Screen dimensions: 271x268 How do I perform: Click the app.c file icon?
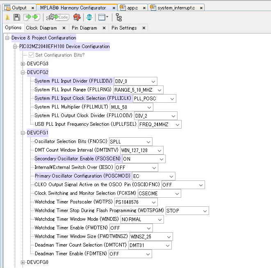(x=123, y=8)
